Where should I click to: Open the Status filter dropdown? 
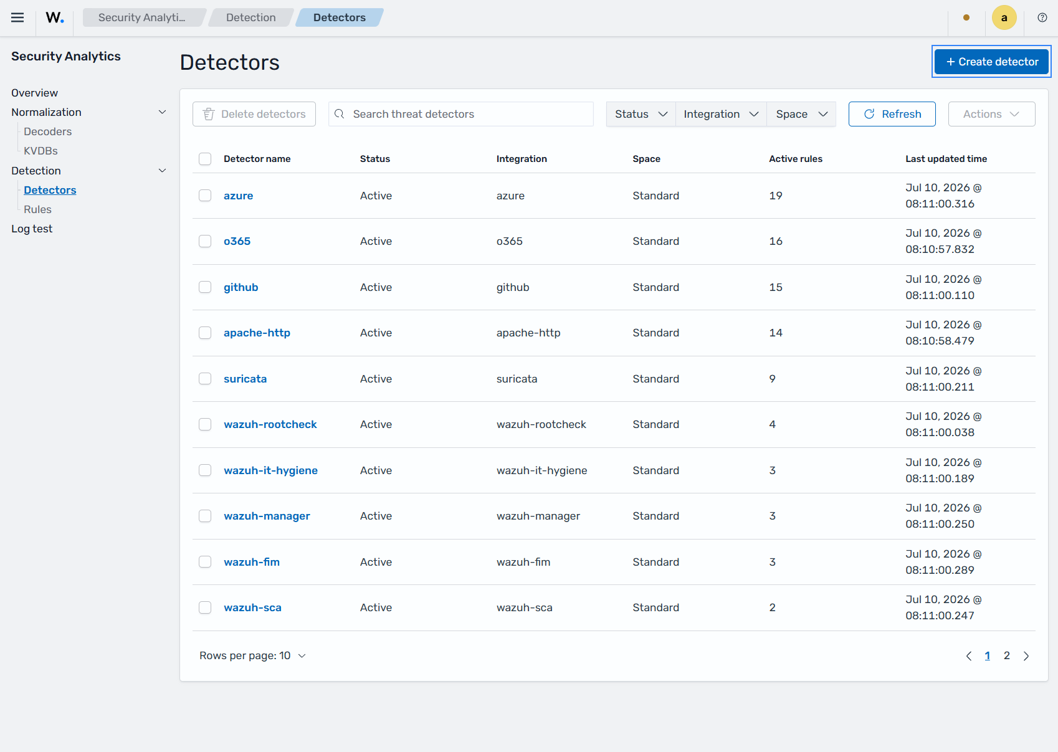click(x=641, y=114)
